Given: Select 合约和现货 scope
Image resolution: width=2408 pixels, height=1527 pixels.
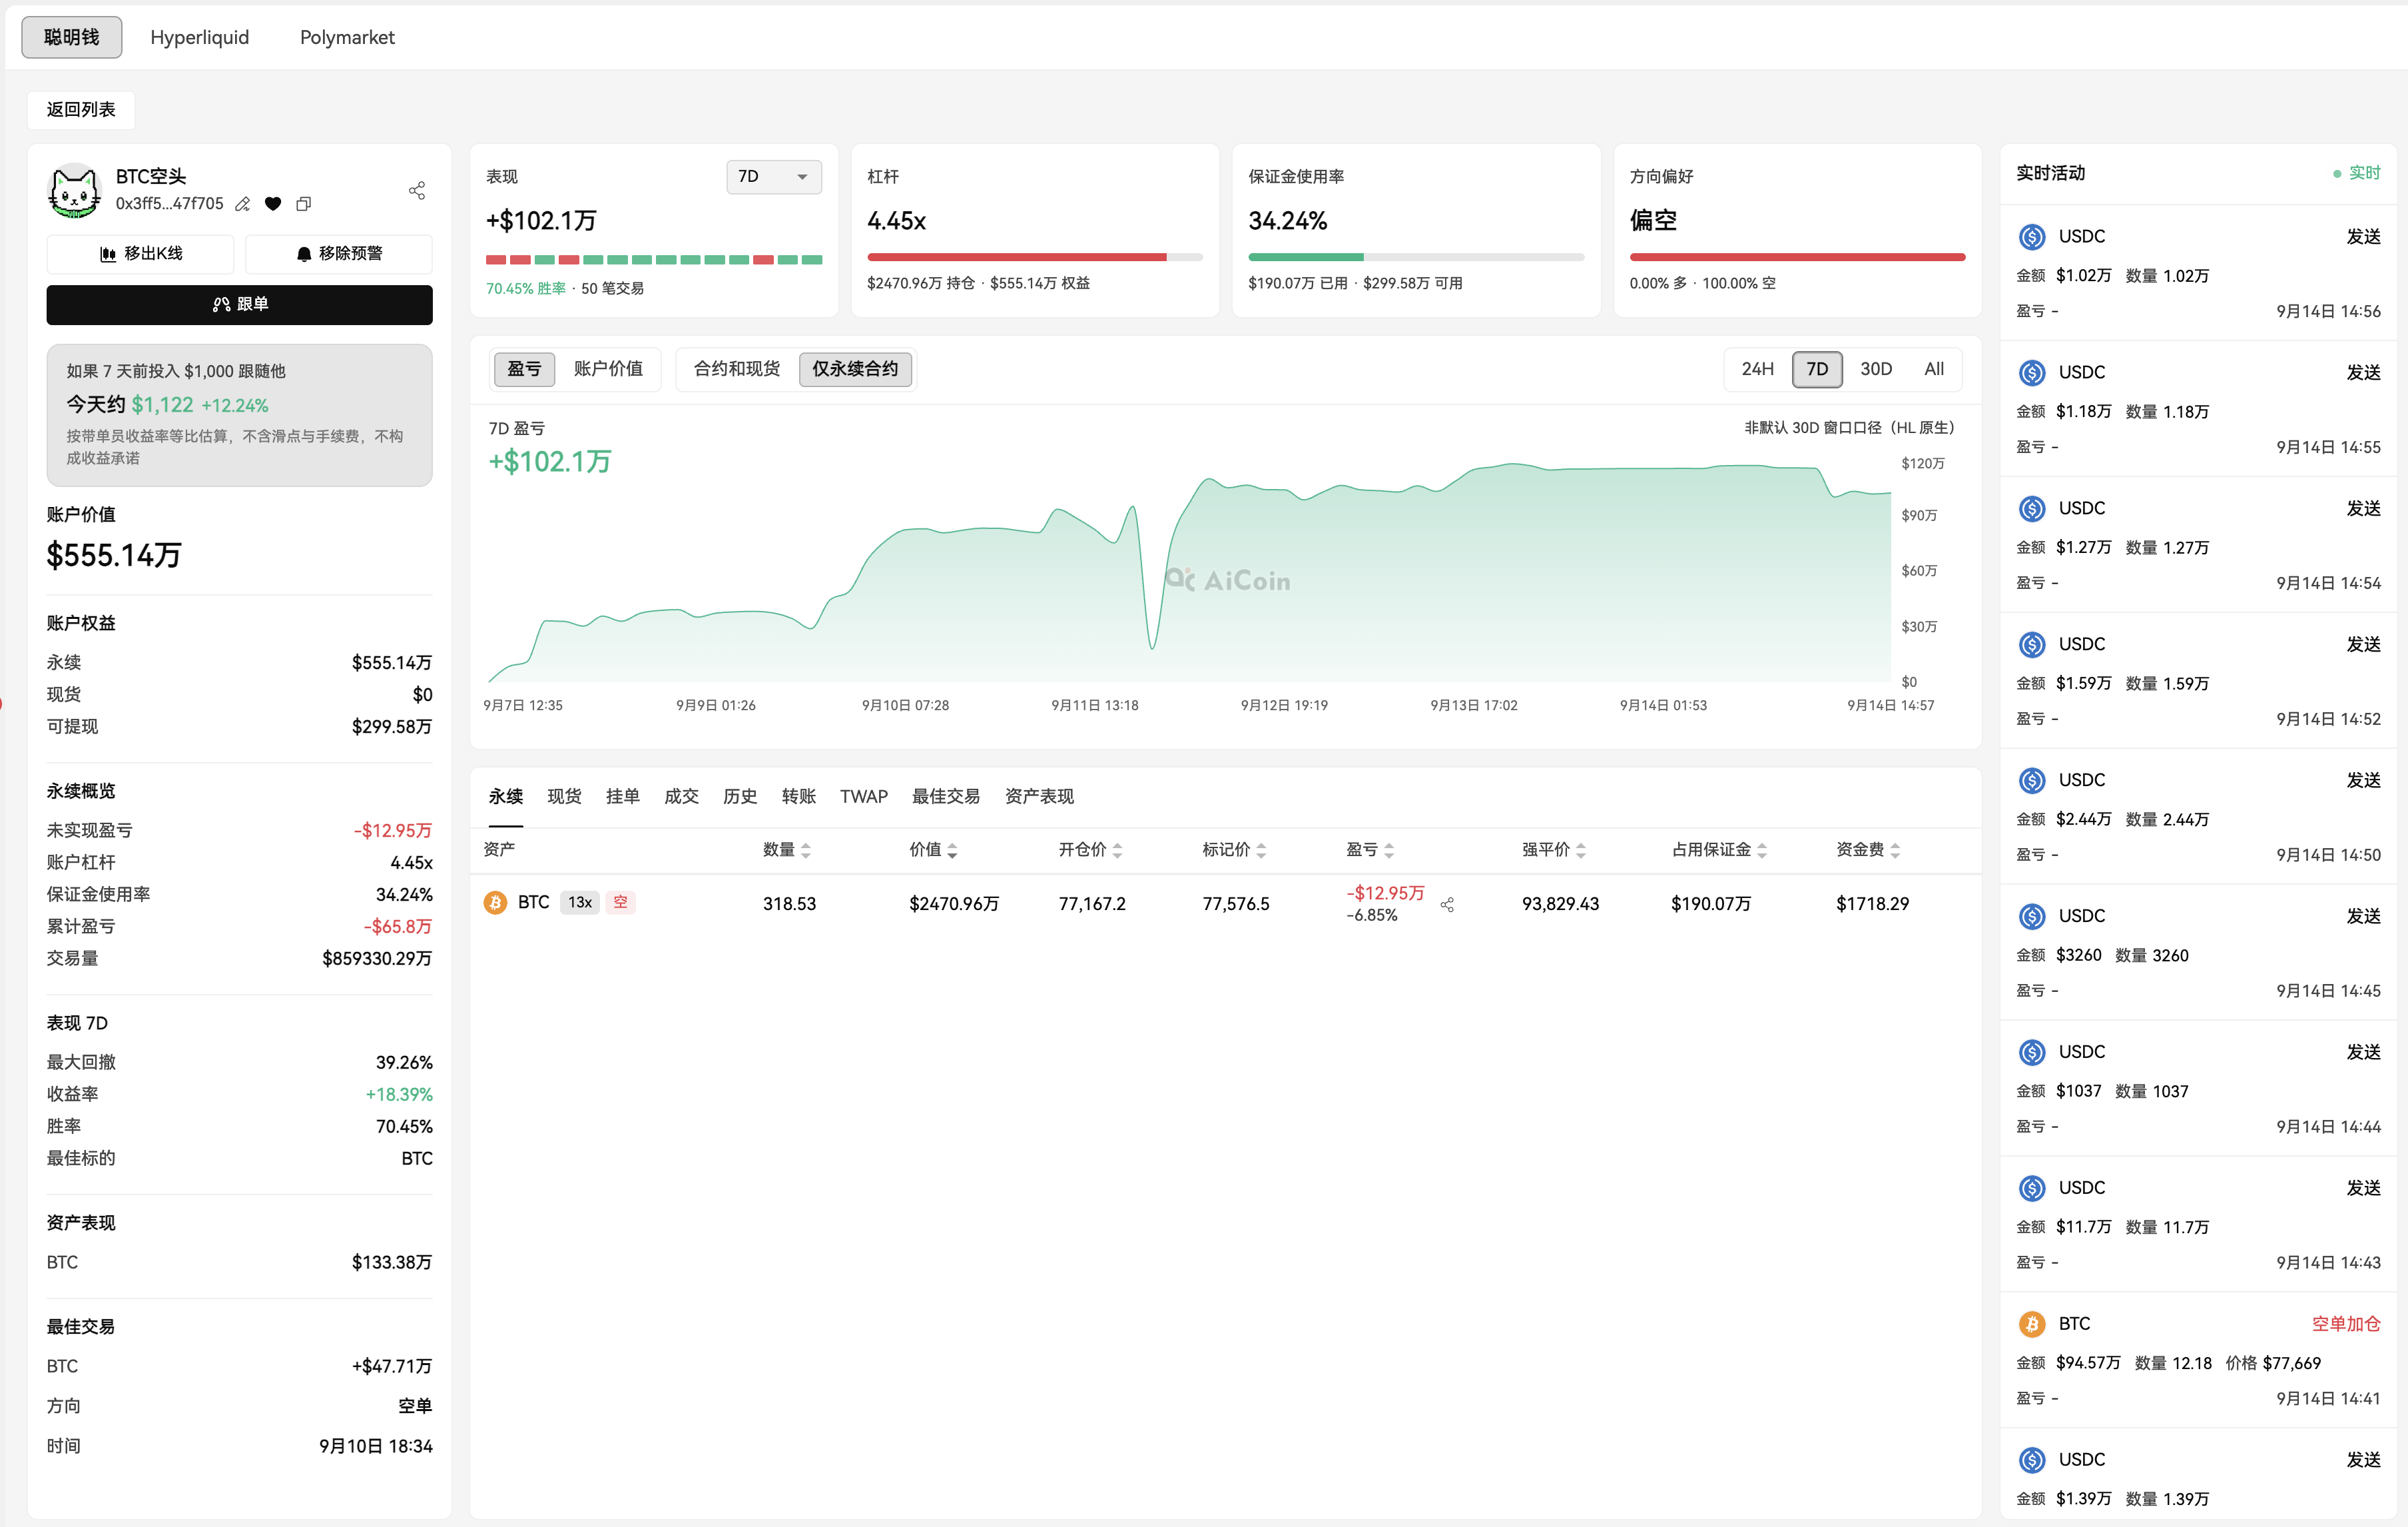Looking at the screenshot, I should (737, 369).
